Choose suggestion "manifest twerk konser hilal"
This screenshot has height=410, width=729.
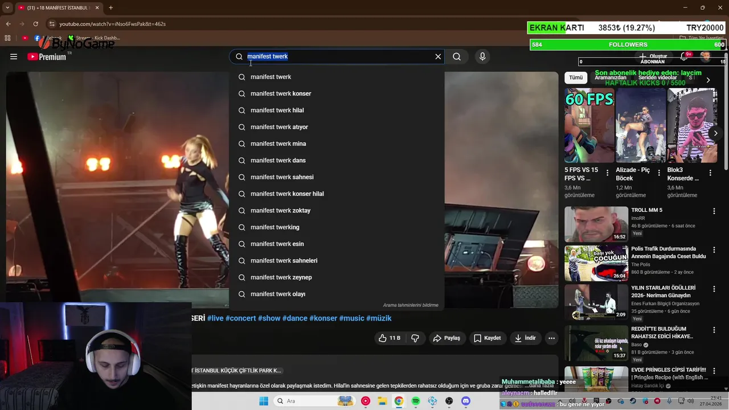point(337,194)
